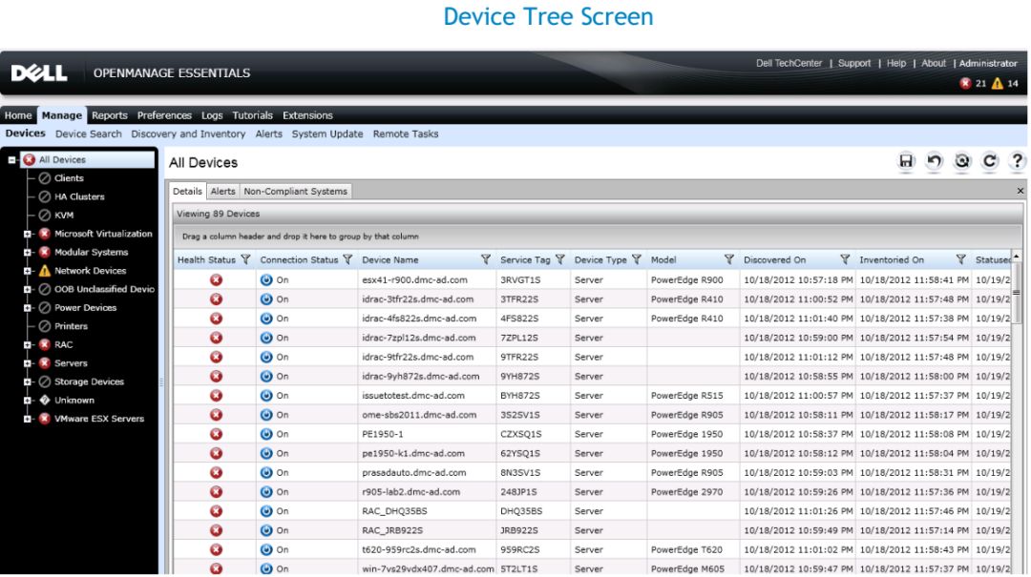Viewport: 1031px width, 577px height.
Task: Click the Unknown device diamond icon
Action: tap(45, 401)
